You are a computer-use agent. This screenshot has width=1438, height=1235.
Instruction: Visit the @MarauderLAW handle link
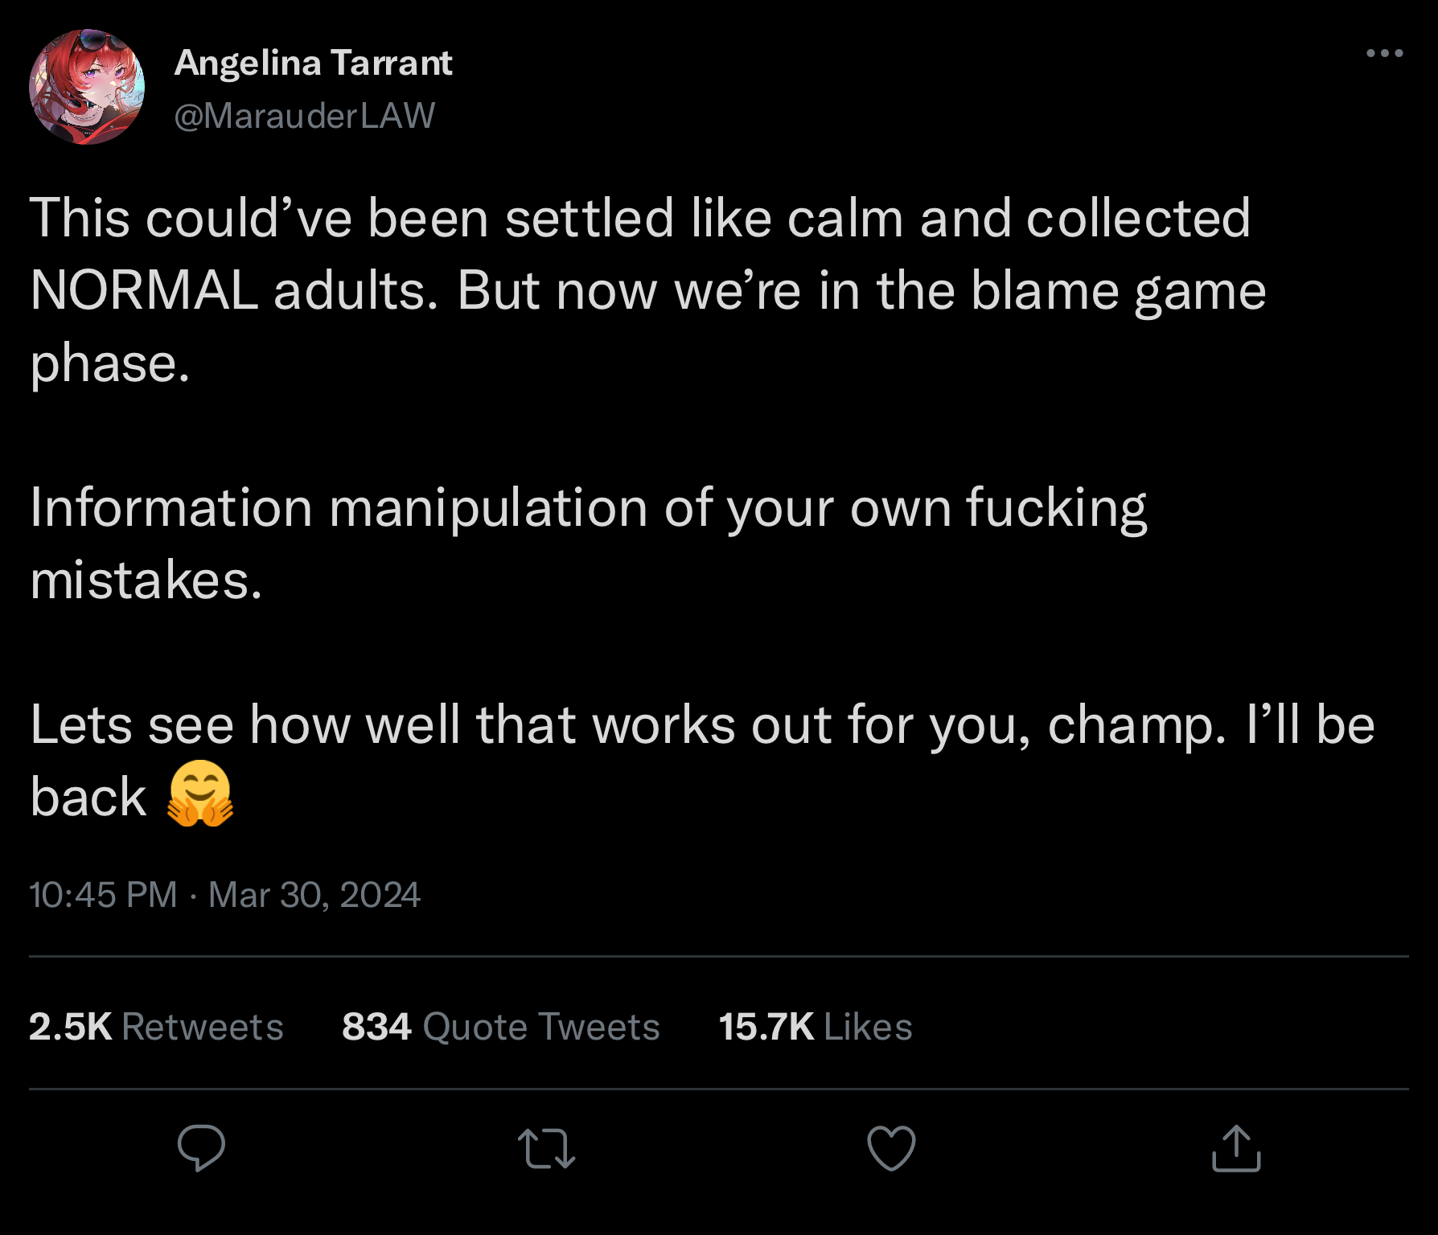coord(305,116)
